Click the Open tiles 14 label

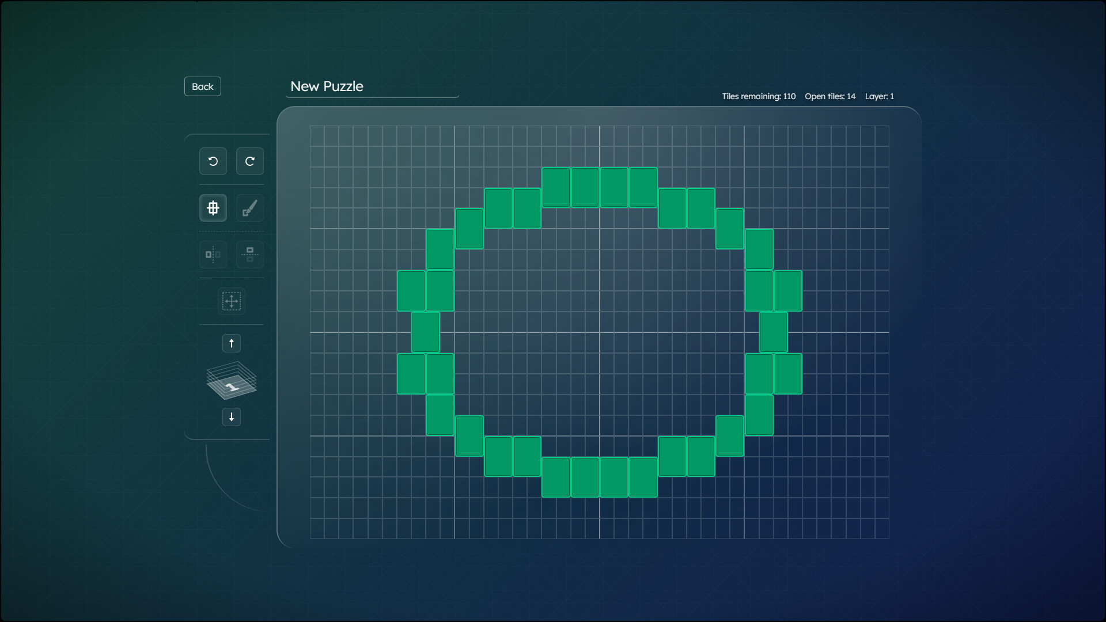click(x=830, y=96)
